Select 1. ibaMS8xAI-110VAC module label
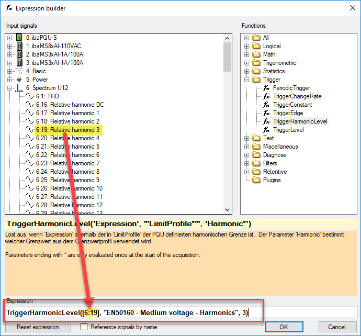This screenshot has width=361, height=336. tap(53, 46)
